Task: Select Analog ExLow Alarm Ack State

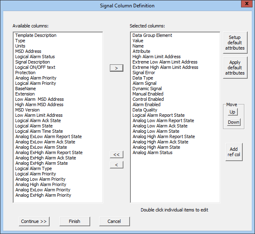Action: point(45,142)
